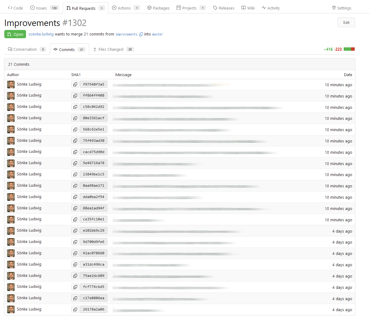Screen dimensions: 370x327
Task: Switch to the Conversation tab
Action: 24,49
